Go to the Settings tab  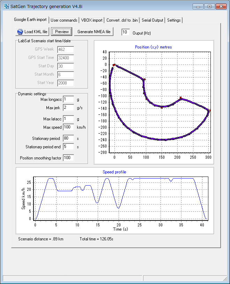pos(174,20)
